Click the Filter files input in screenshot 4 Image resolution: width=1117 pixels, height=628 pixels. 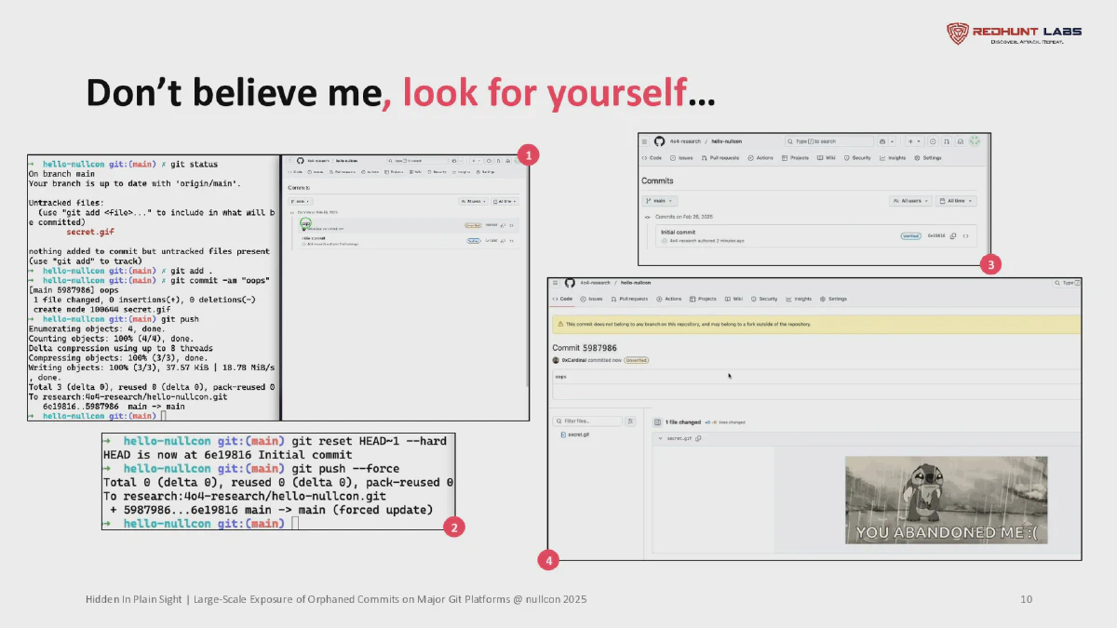586,421
